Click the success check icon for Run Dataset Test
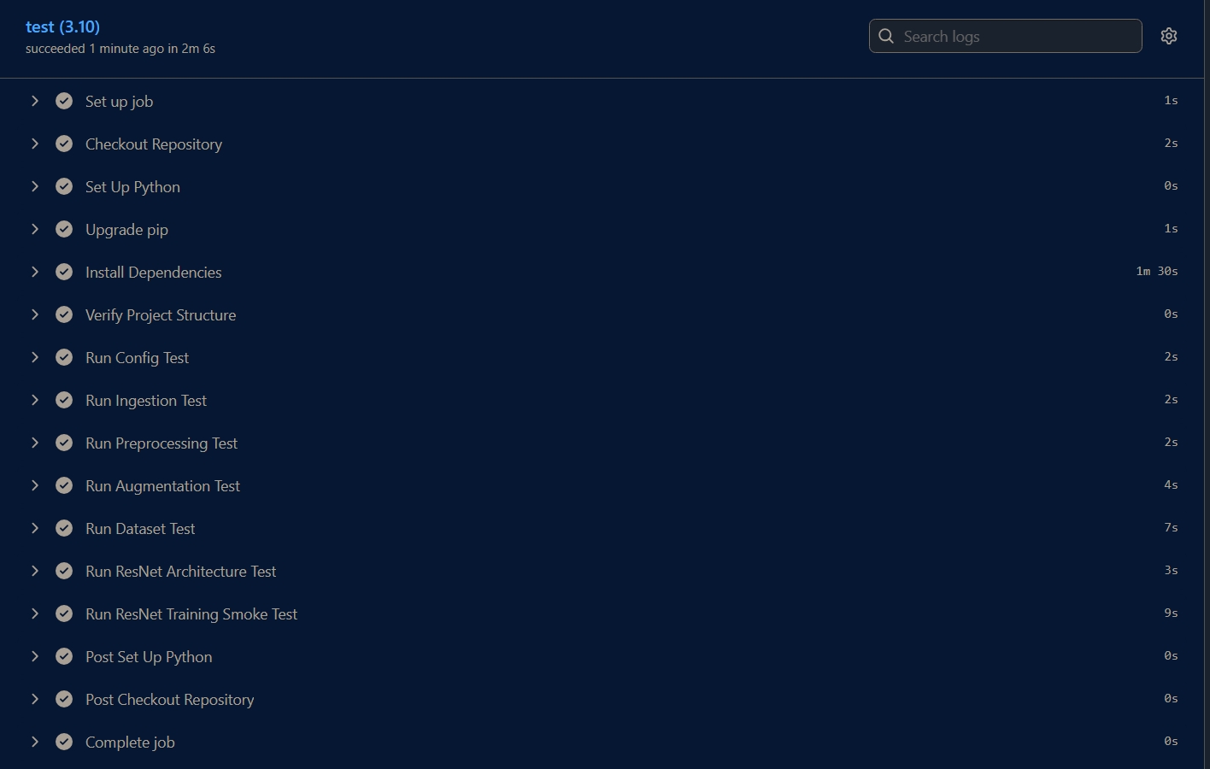 coord(64,528)
